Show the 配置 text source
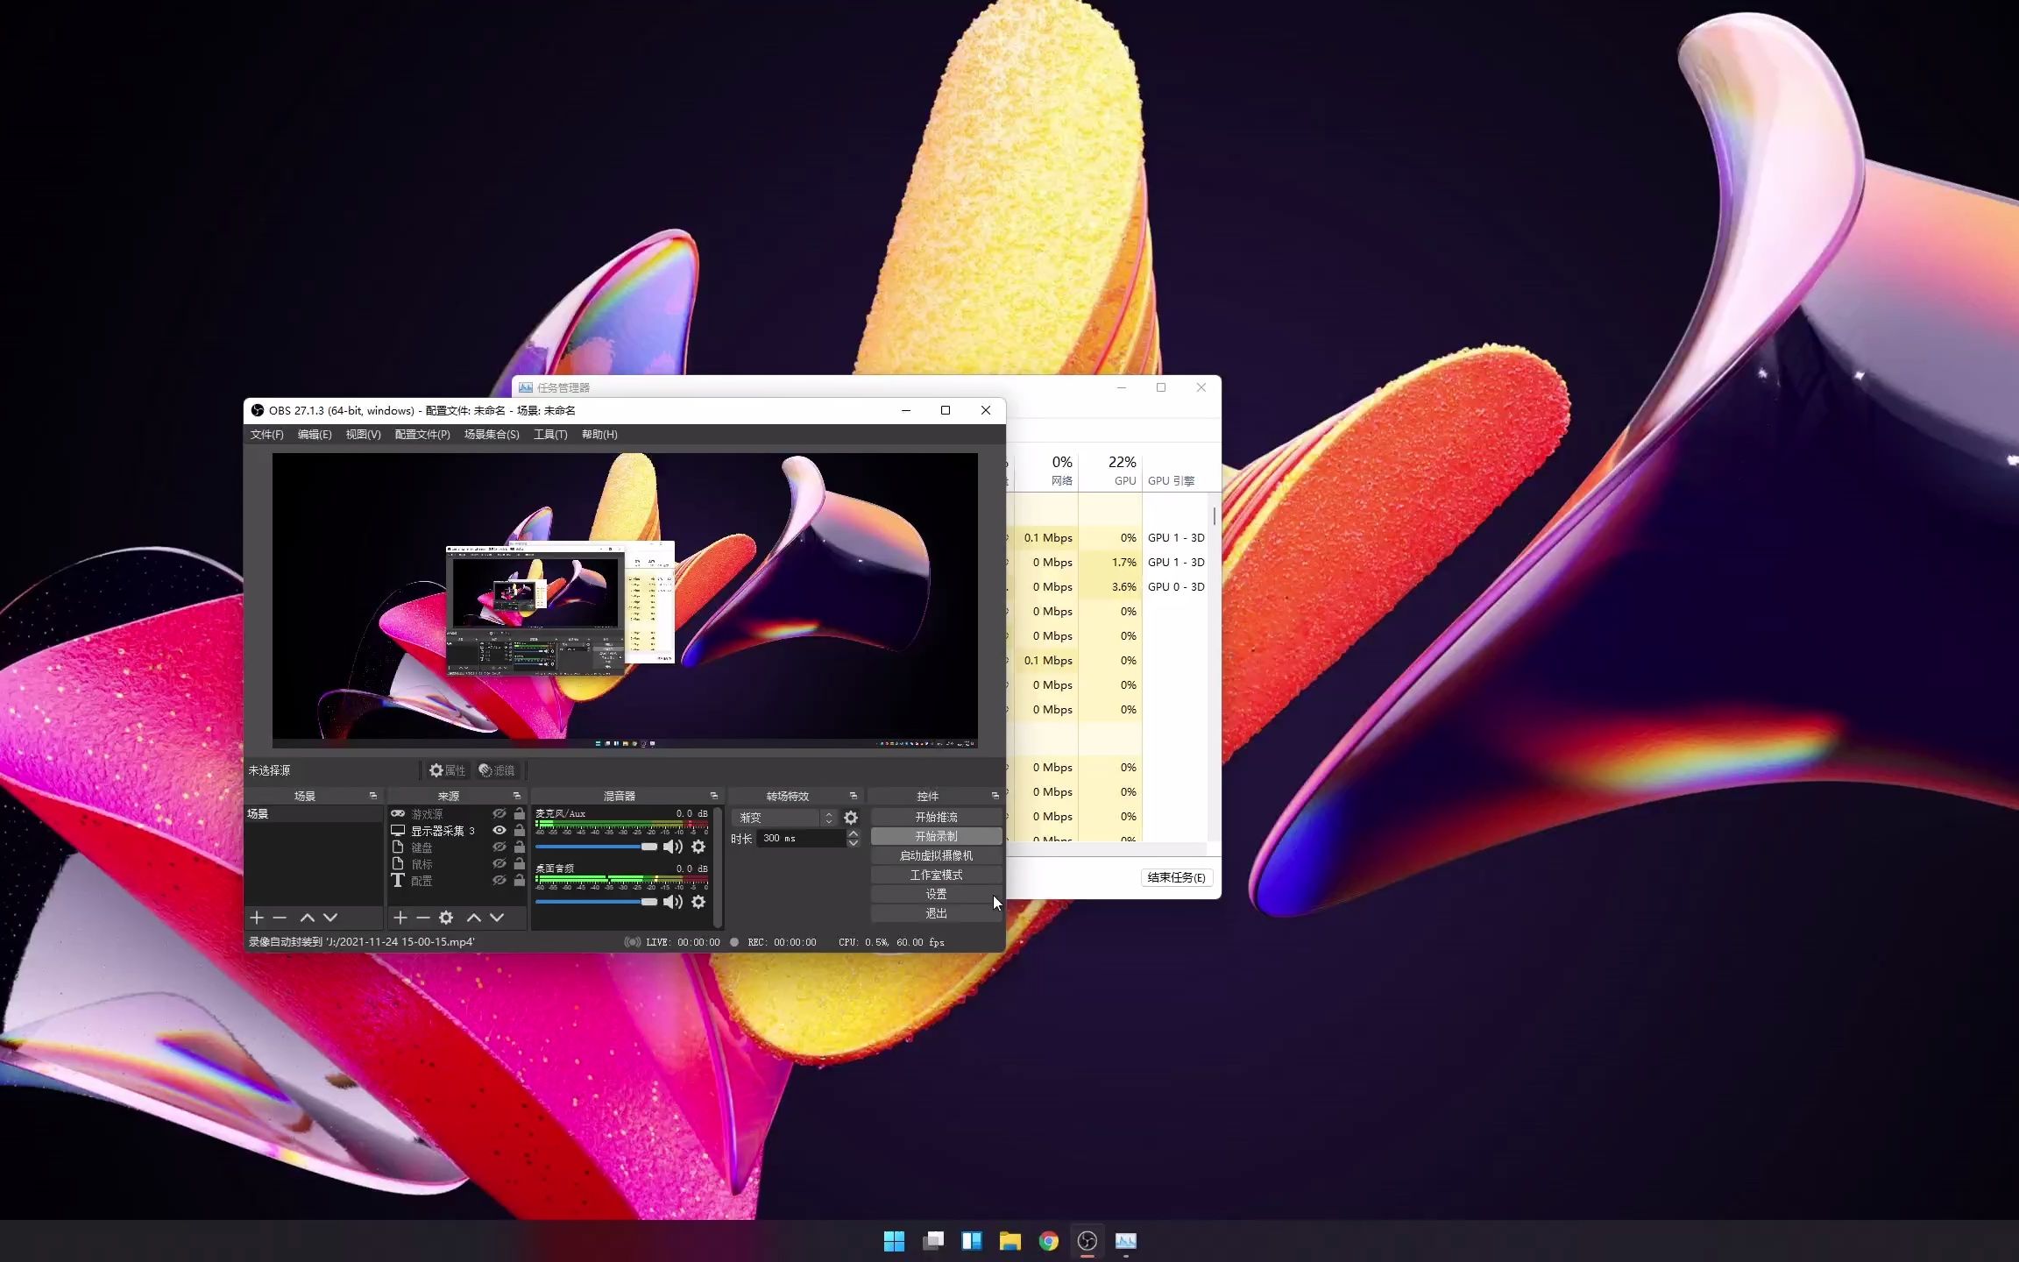Screen dimensions: 2019x1262 (x=499, y=881)
